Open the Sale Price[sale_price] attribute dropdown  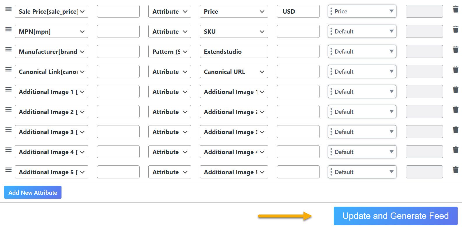click(52, 11)
